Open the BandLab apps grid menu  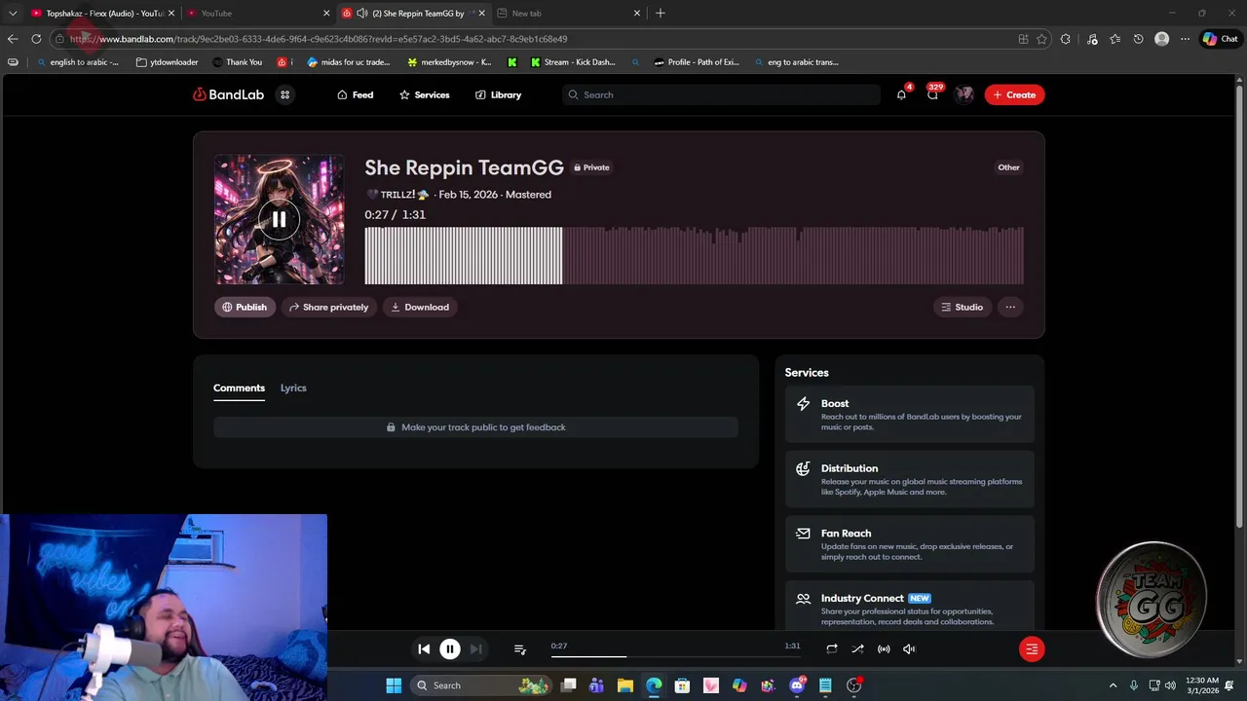284,94
